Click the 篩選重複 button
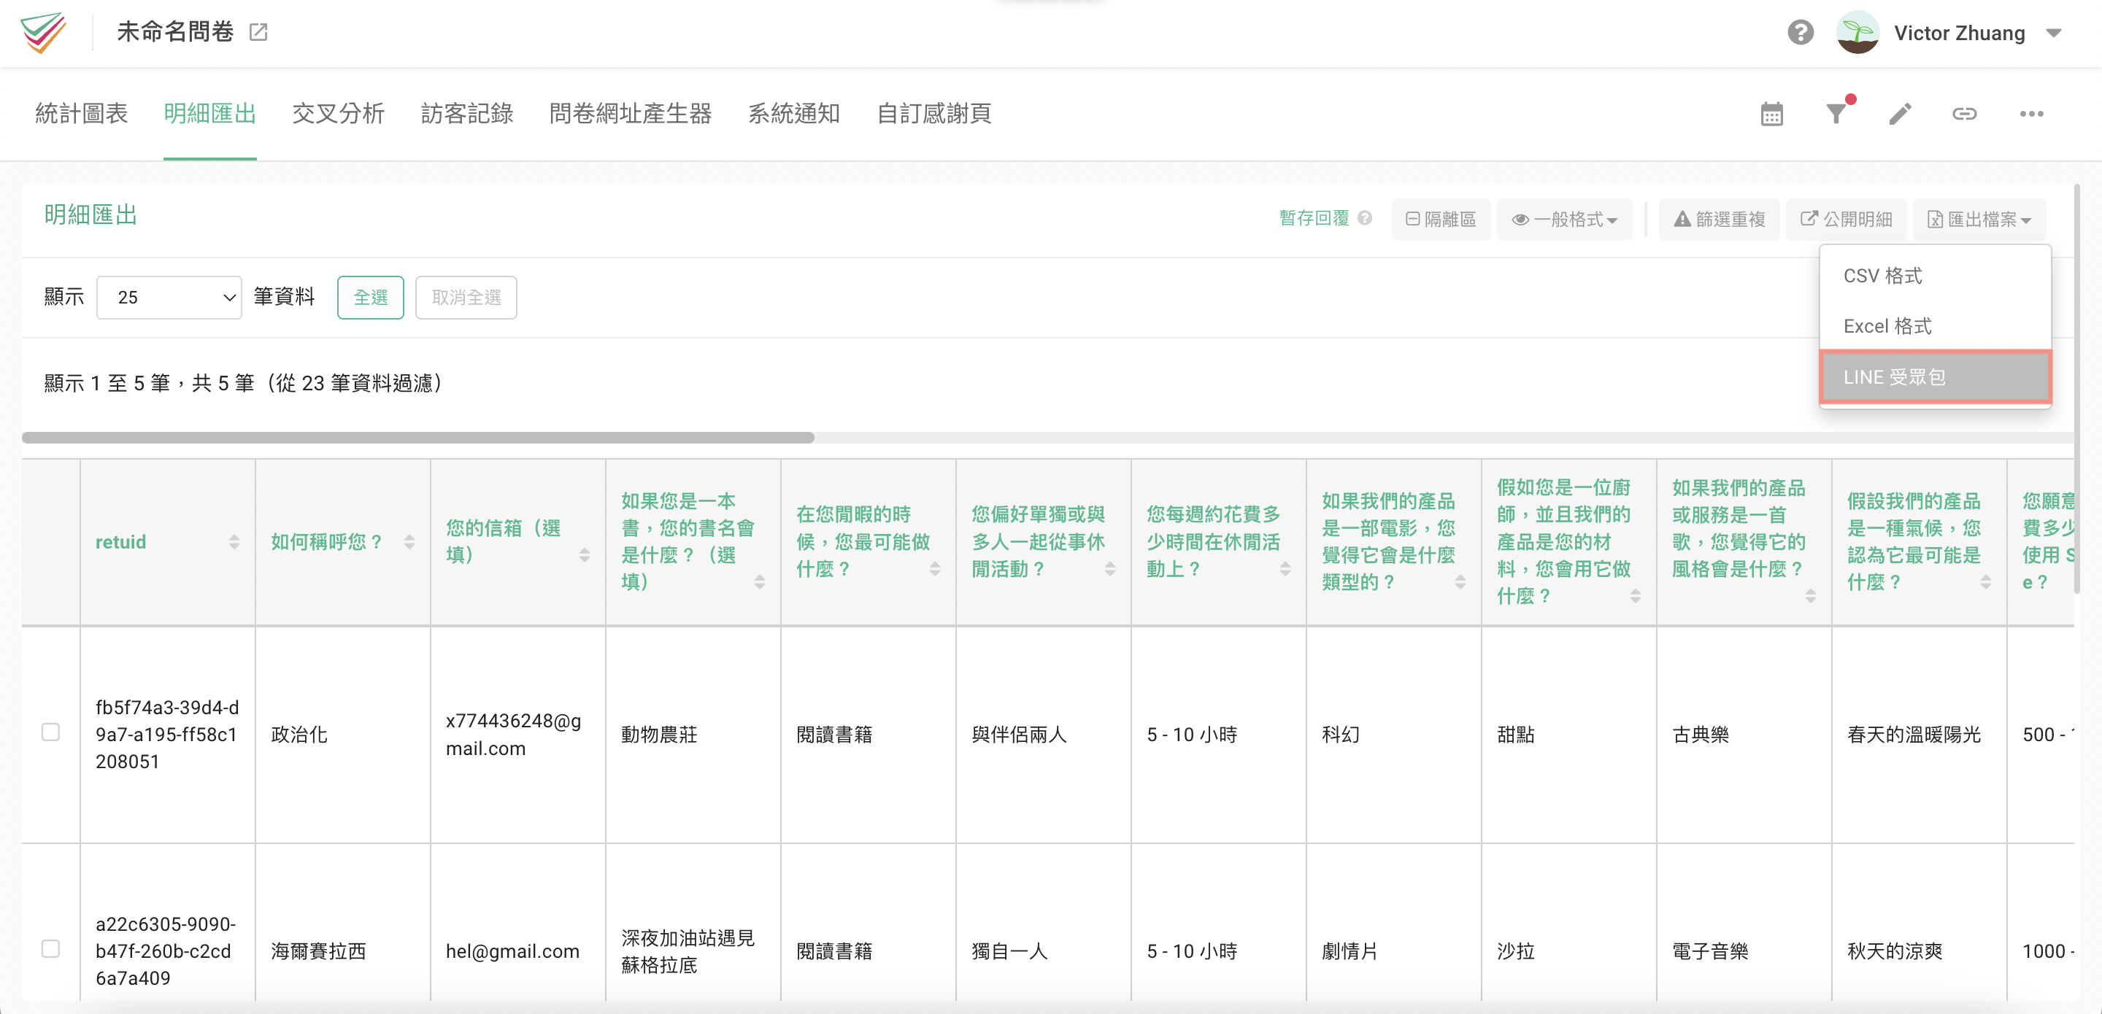The height and width of the screenshot is (1014, 2102). pyautogui.click(x=1720, y=220)
